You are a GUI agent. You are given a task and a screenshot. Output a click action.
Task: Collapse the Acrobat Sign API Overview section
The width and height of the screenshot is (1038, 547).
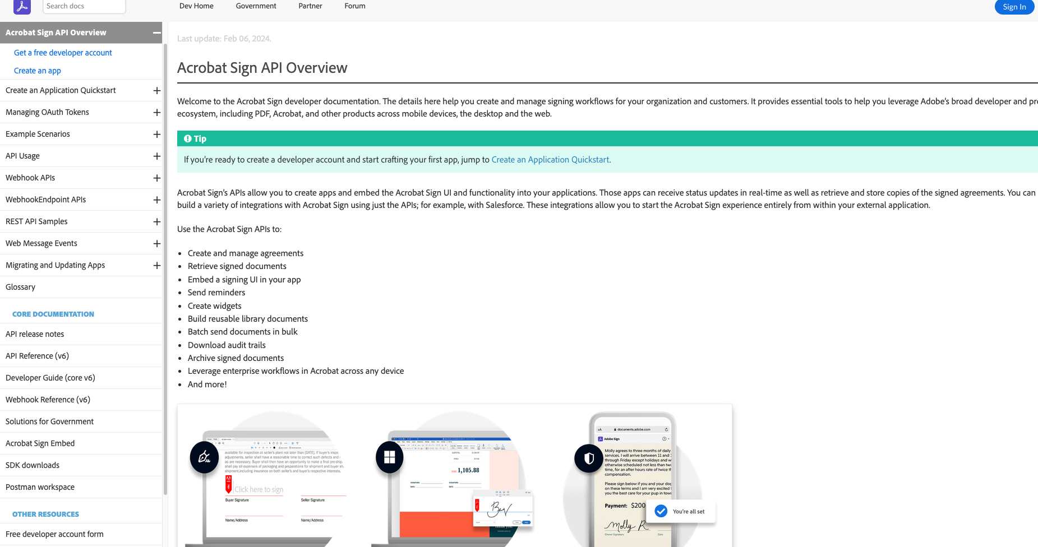tap(157, 33)
